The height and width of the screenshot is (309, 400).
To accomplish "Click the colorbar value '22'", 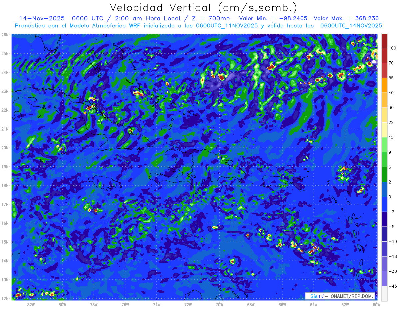I will 391,122.
